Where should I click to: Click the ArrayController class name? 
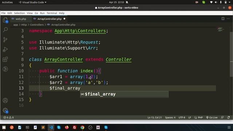point(63,59)
